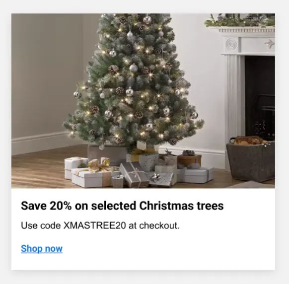Click the grey gift tied with string

point(134,174)
